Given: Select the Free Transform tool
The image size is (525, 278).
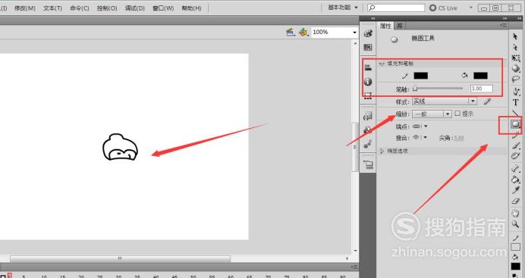Looking at the screenshot, I should point(516,58).
